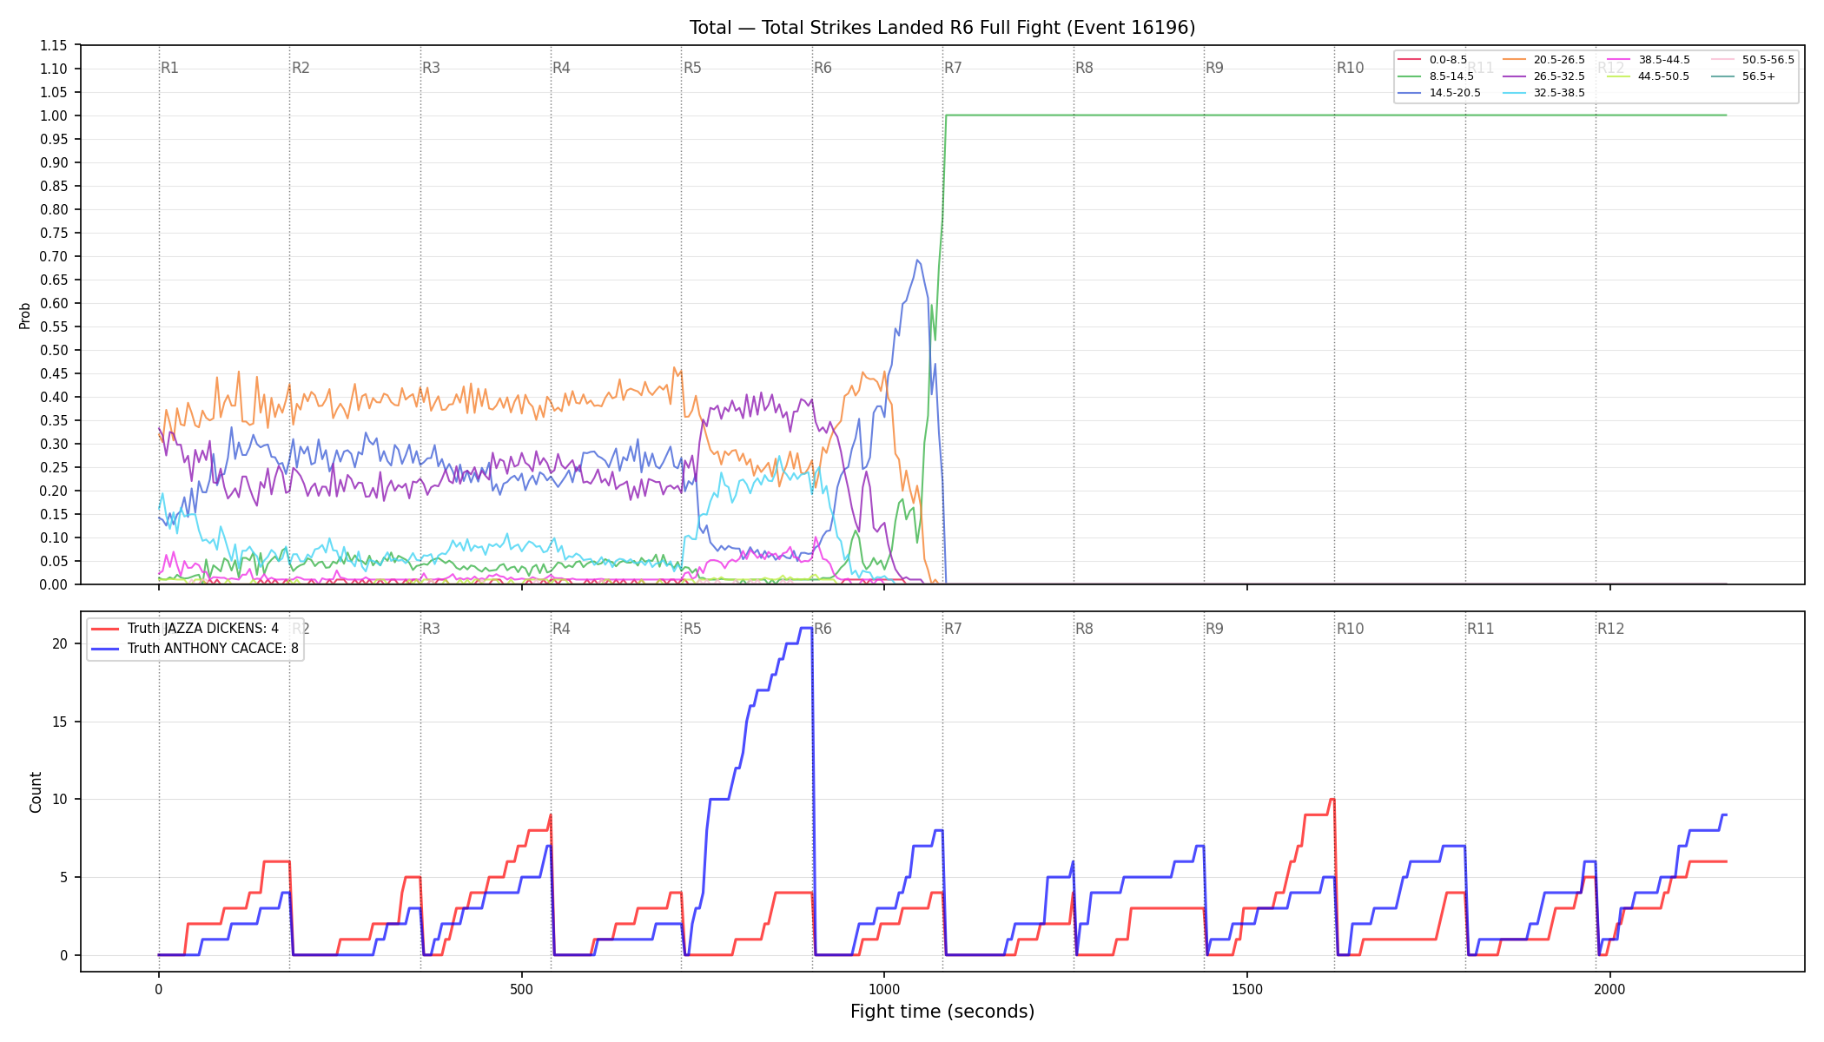Image resolution: width=1824 pixels, height=1042 pixels.
Task: Select the 50.5-56.5 legend entry
Action: (1753, 60)
